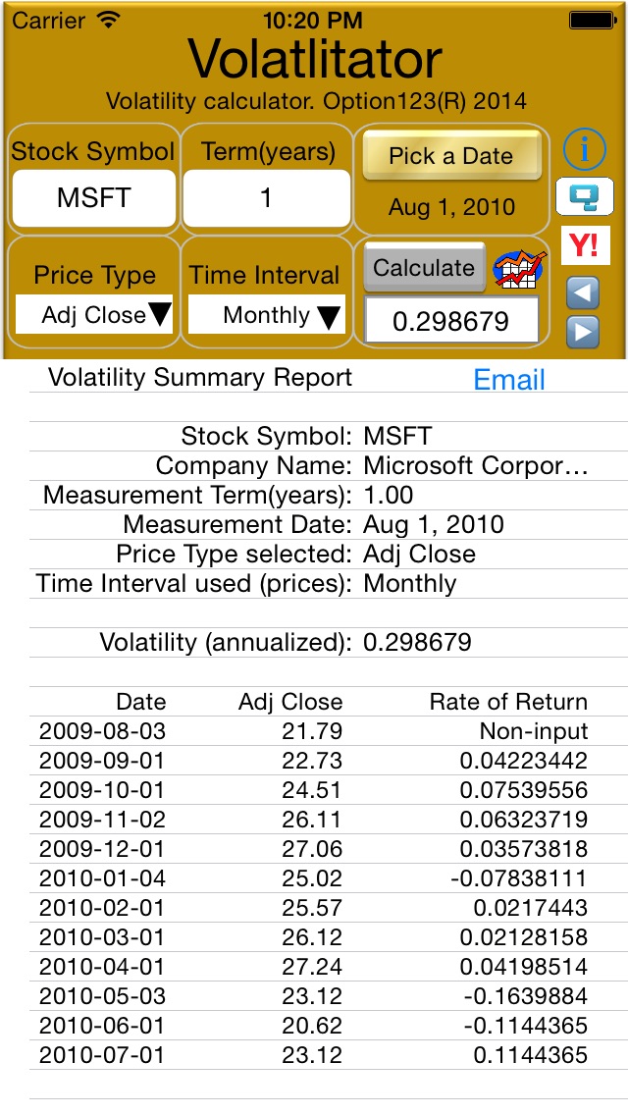Tap the Email link
This screenshot has width=628, height=1115.
(x=509, y=380)
